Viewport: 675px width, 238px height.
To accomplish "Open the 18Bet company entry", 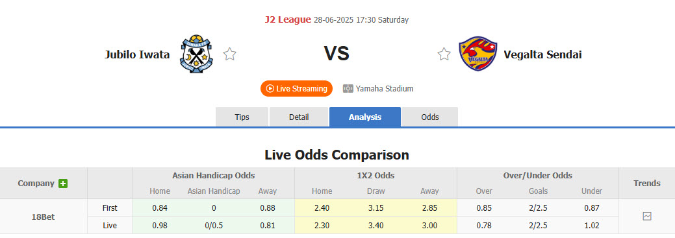I will pyautogui.click(x=43, y=217).
